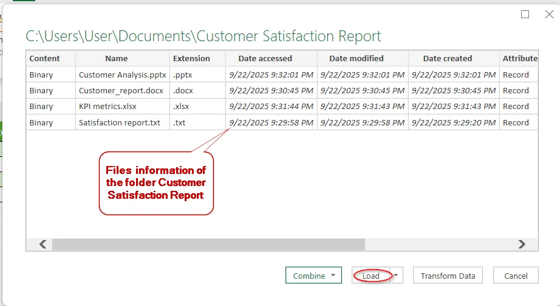This screenshot has height=306, width=560.
Task: Click the Transform Data button
Action: click(x=448, y=275)
